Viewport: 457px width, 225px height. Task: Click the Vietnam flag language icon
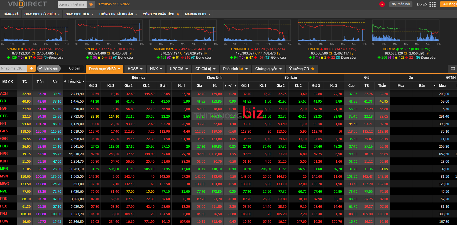pyautogui.click(x=382, y=4)
